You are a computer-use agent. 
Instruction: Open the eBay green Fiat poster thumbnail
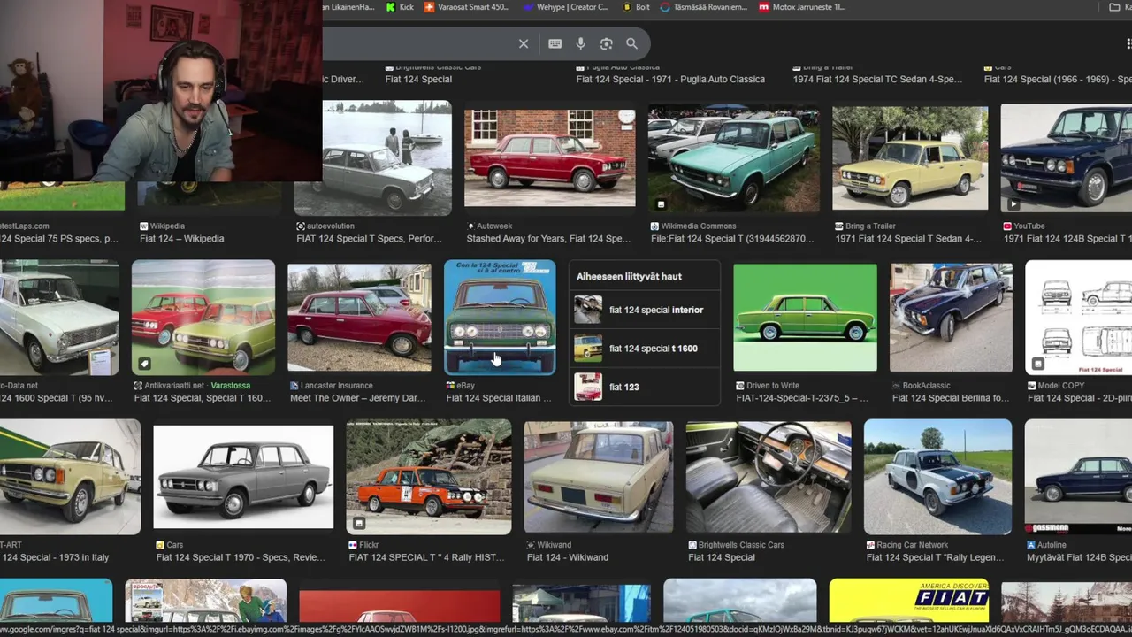pos(500,318)
